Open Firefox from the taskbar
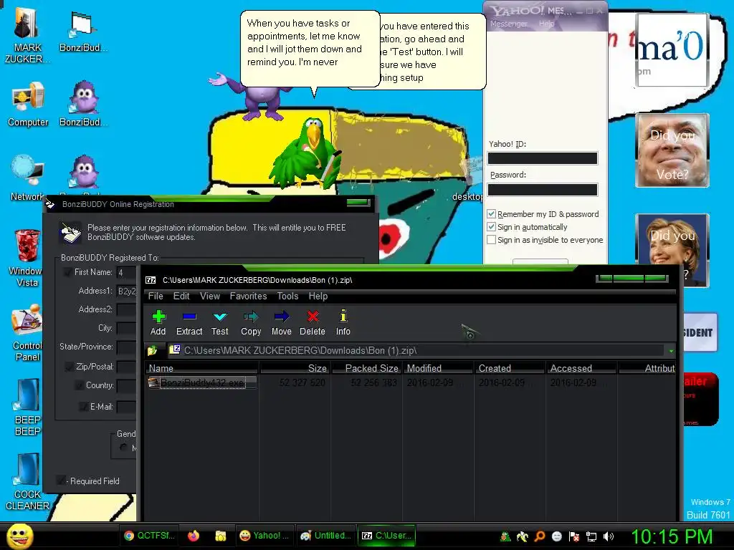The width and height of the screenshot is (734, 550). pyautogui.click(x=194, y=536)
